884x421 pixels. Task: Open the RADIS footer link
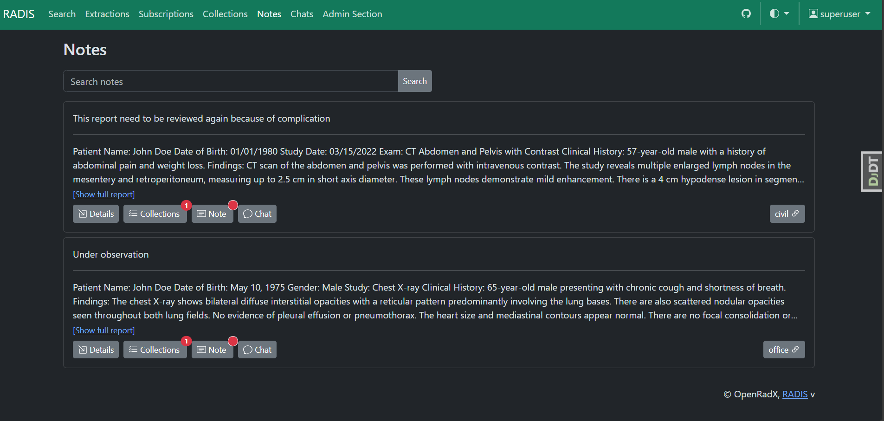[x=794, y=394]
